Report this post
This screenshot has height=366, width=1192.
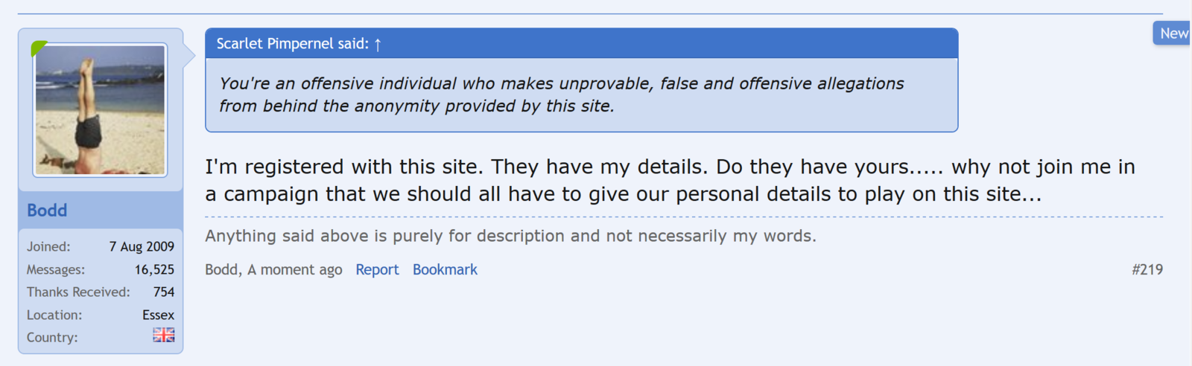pos(377,270)
